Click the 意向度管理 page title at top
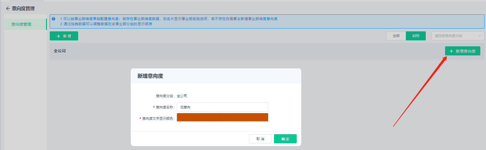The width and height of the screenshot is (486, 150). click(23, 8)
